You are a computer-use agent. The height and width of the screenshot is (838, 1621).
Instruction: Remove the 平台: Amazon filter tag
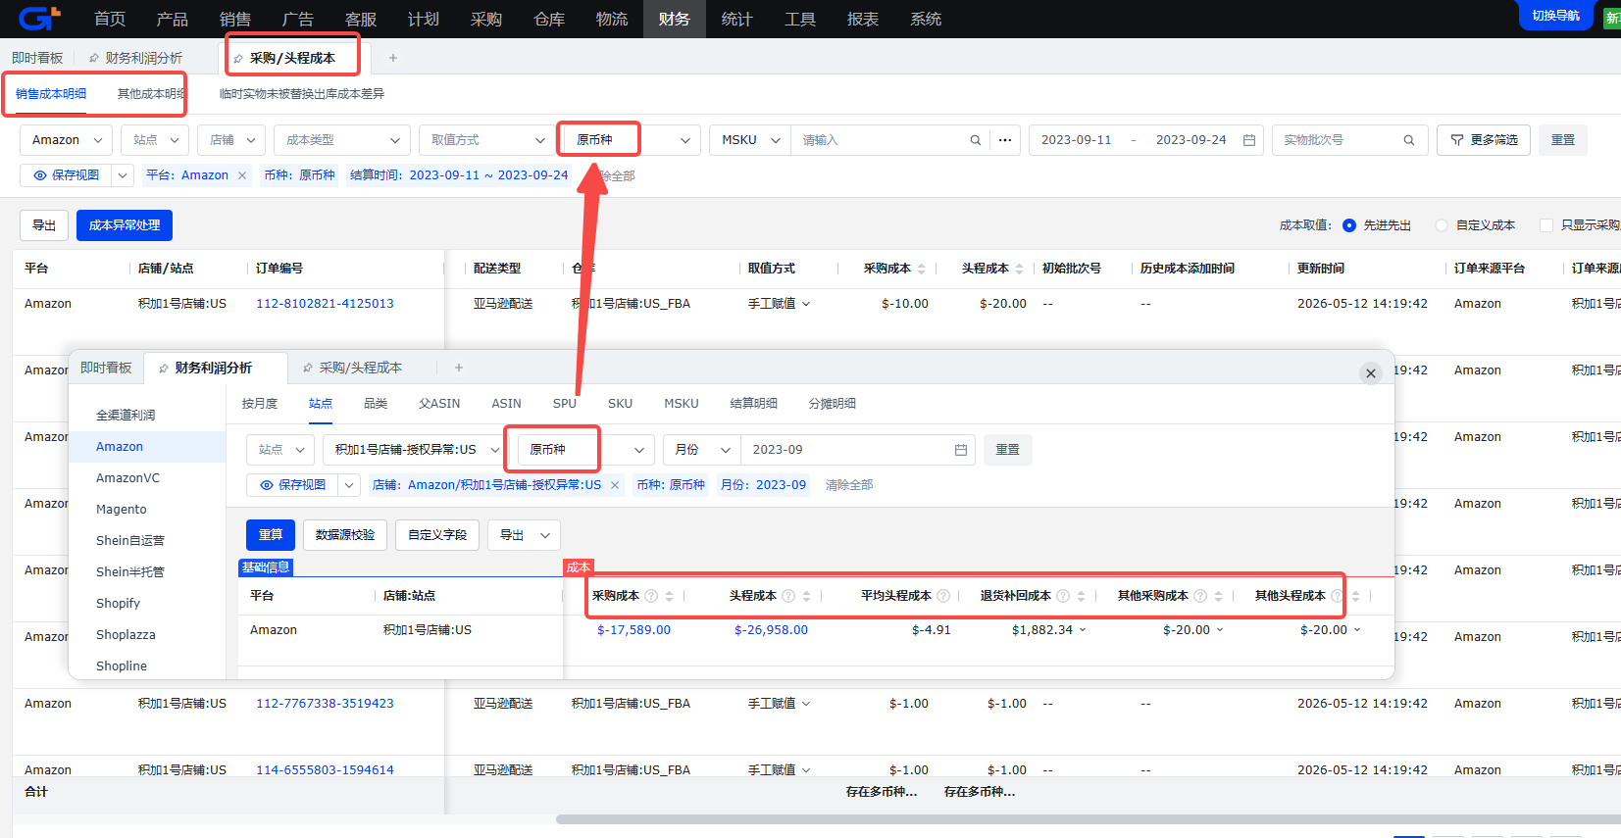point(242,175)
